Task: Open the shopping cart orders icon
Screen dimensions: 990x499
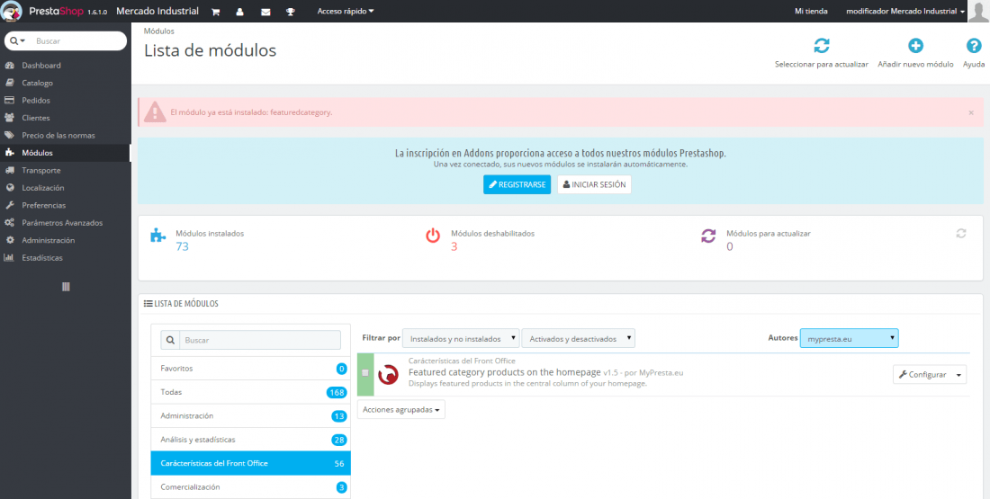Action: 216,12
